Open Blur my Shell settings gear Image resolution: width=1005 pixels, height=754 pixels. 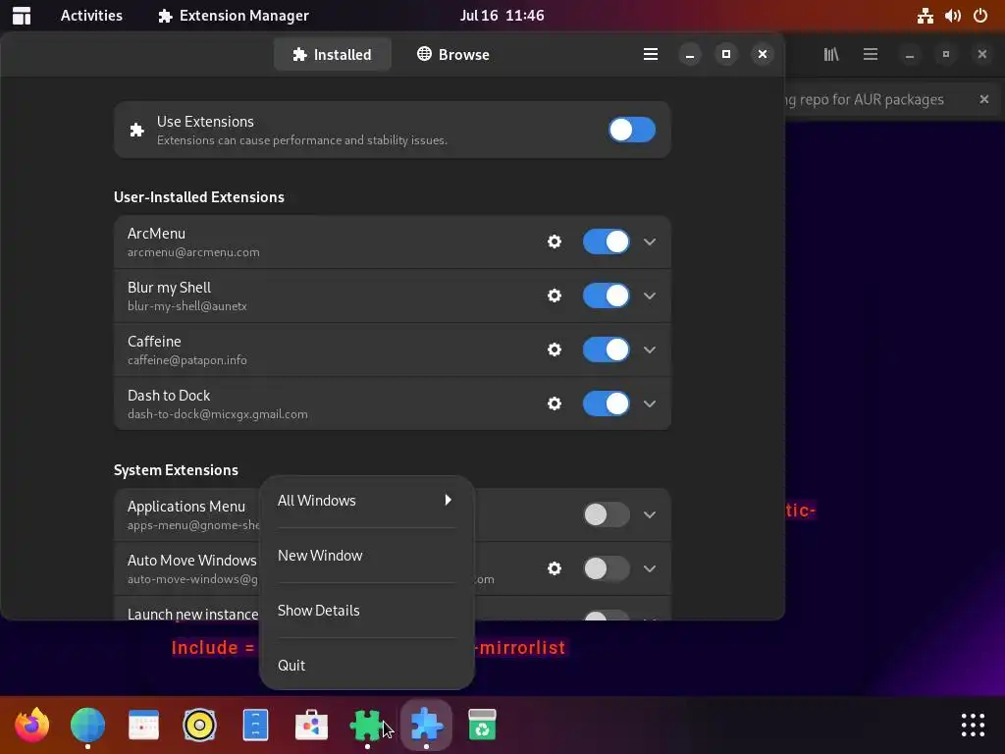pos(555,296)
